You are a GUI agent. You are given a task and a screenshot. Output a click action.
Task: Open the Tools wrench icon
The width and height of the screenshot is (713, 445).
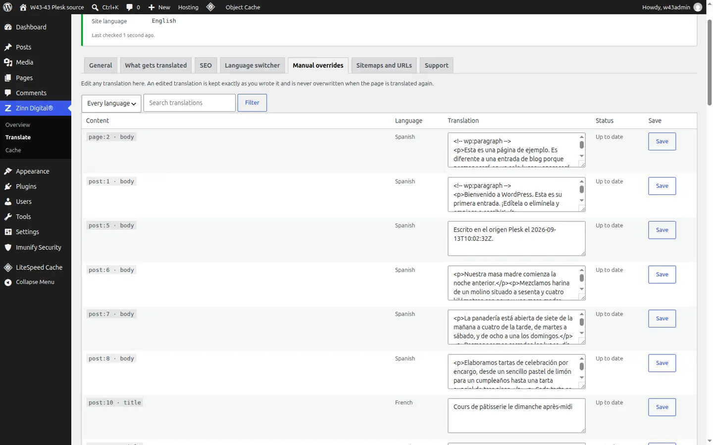pos(8,217)
